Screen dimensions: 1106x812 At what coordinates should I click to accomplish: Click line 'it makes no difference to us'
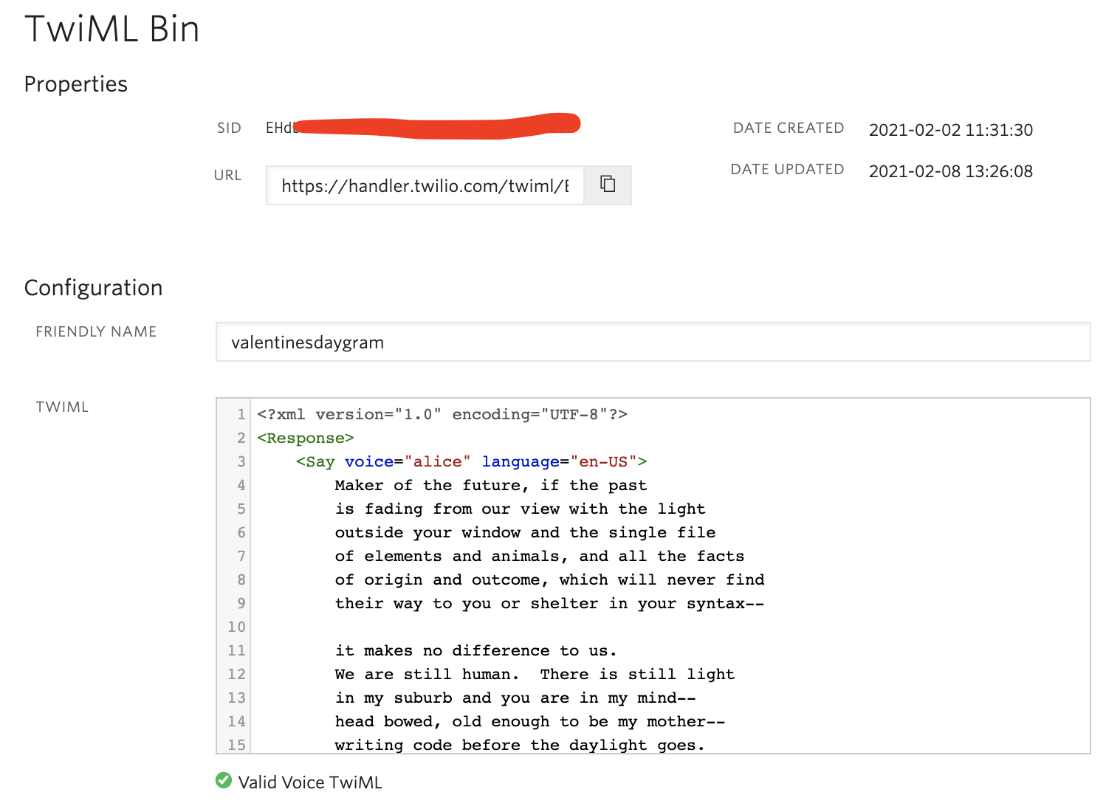[475, 650]
